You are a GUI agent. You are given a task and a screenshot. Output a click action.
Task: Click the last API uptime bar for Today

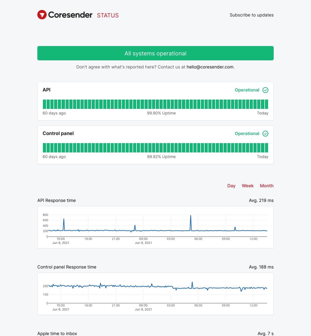point(267,104)
